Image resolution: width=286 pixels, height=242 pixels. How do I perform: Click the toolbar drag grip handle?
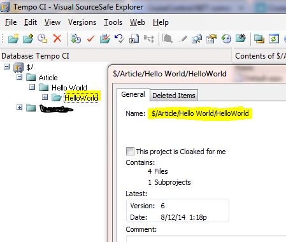tap(3, 39)
